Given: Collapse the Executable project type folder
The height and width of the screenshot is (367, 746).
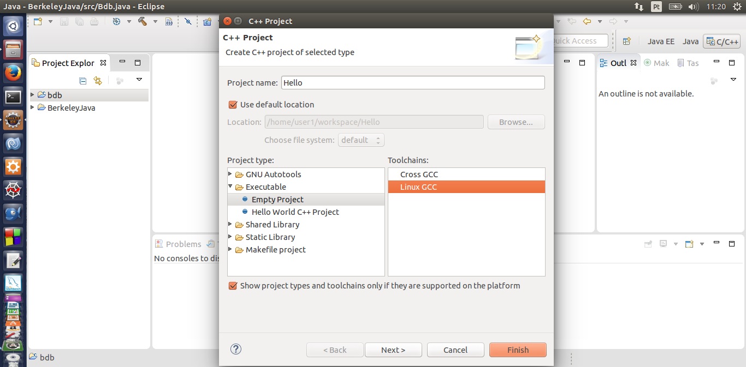Looking at the screenshot, I should pos(230,187).
